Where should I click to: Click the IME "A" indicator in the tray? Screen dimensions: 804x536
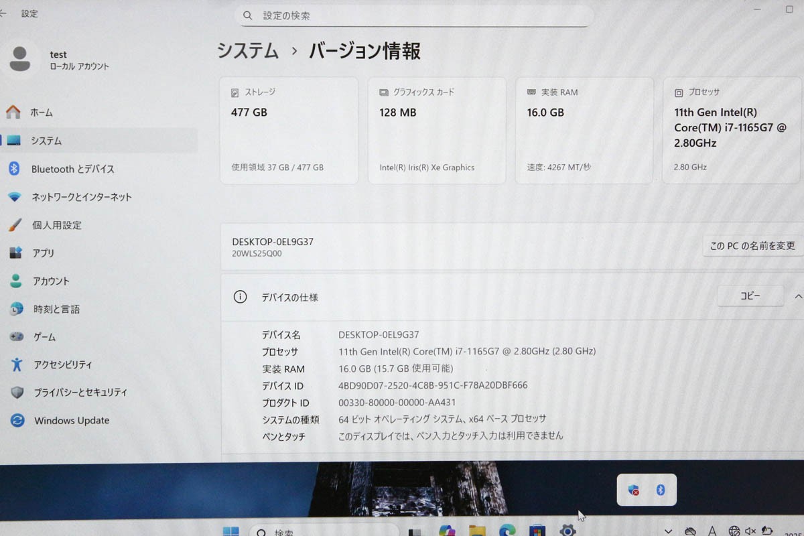click(712, 531)
